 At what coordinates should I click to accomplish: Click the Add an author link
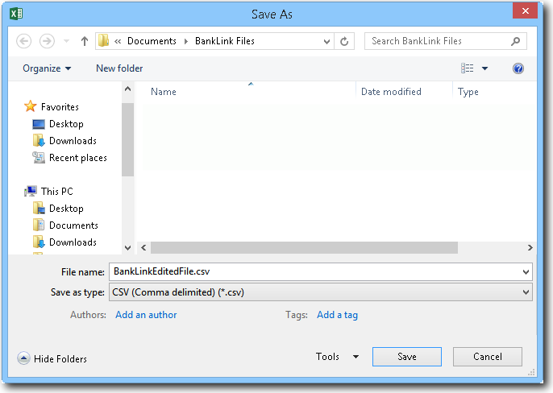click(146, 315)
